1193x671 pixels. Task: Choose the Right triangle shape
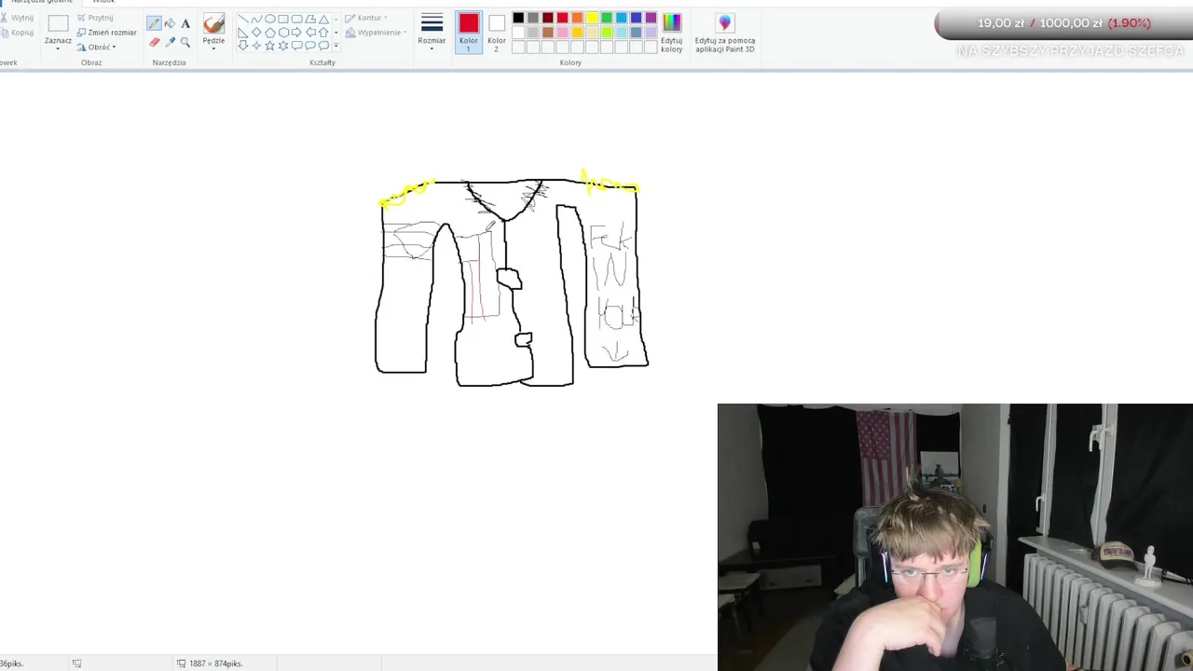click(243, 33)
